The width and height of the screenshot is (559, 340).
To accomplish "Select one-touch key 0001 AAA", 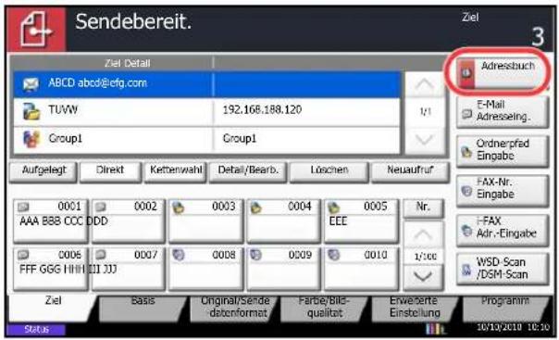I will click(51, 220).
